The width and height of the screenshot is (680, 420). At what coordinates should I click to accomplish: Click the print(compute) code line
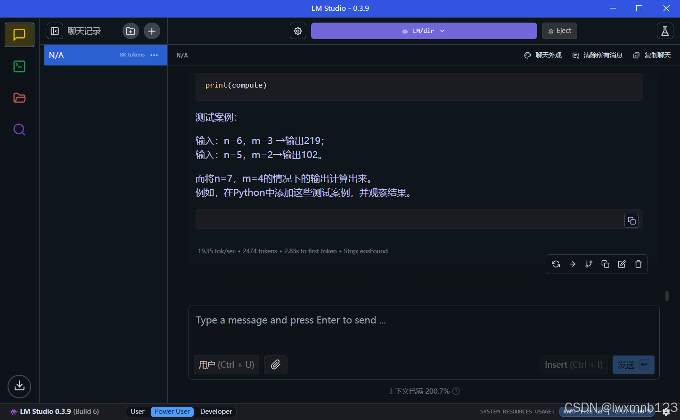[236, 85]
